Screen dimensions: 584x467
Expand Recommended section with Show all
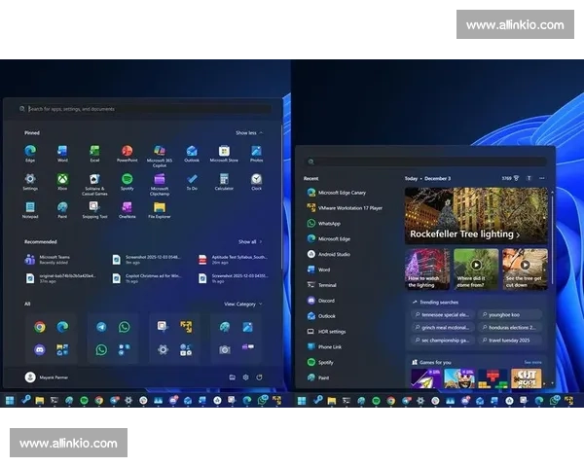249,241
